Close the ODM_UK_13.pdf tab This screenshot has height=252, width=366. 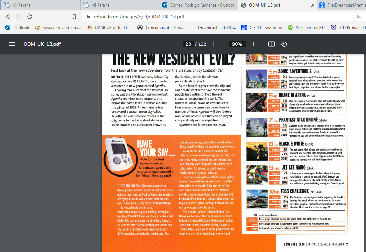(312, 5)
